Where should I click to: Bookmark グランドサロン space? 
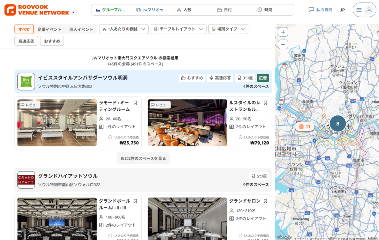(x=265, y=201)
